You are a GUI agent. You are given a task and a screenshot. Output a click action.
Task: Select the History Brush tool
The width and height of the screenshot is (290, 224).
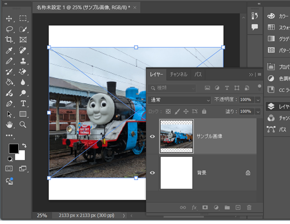click(9, 71)
